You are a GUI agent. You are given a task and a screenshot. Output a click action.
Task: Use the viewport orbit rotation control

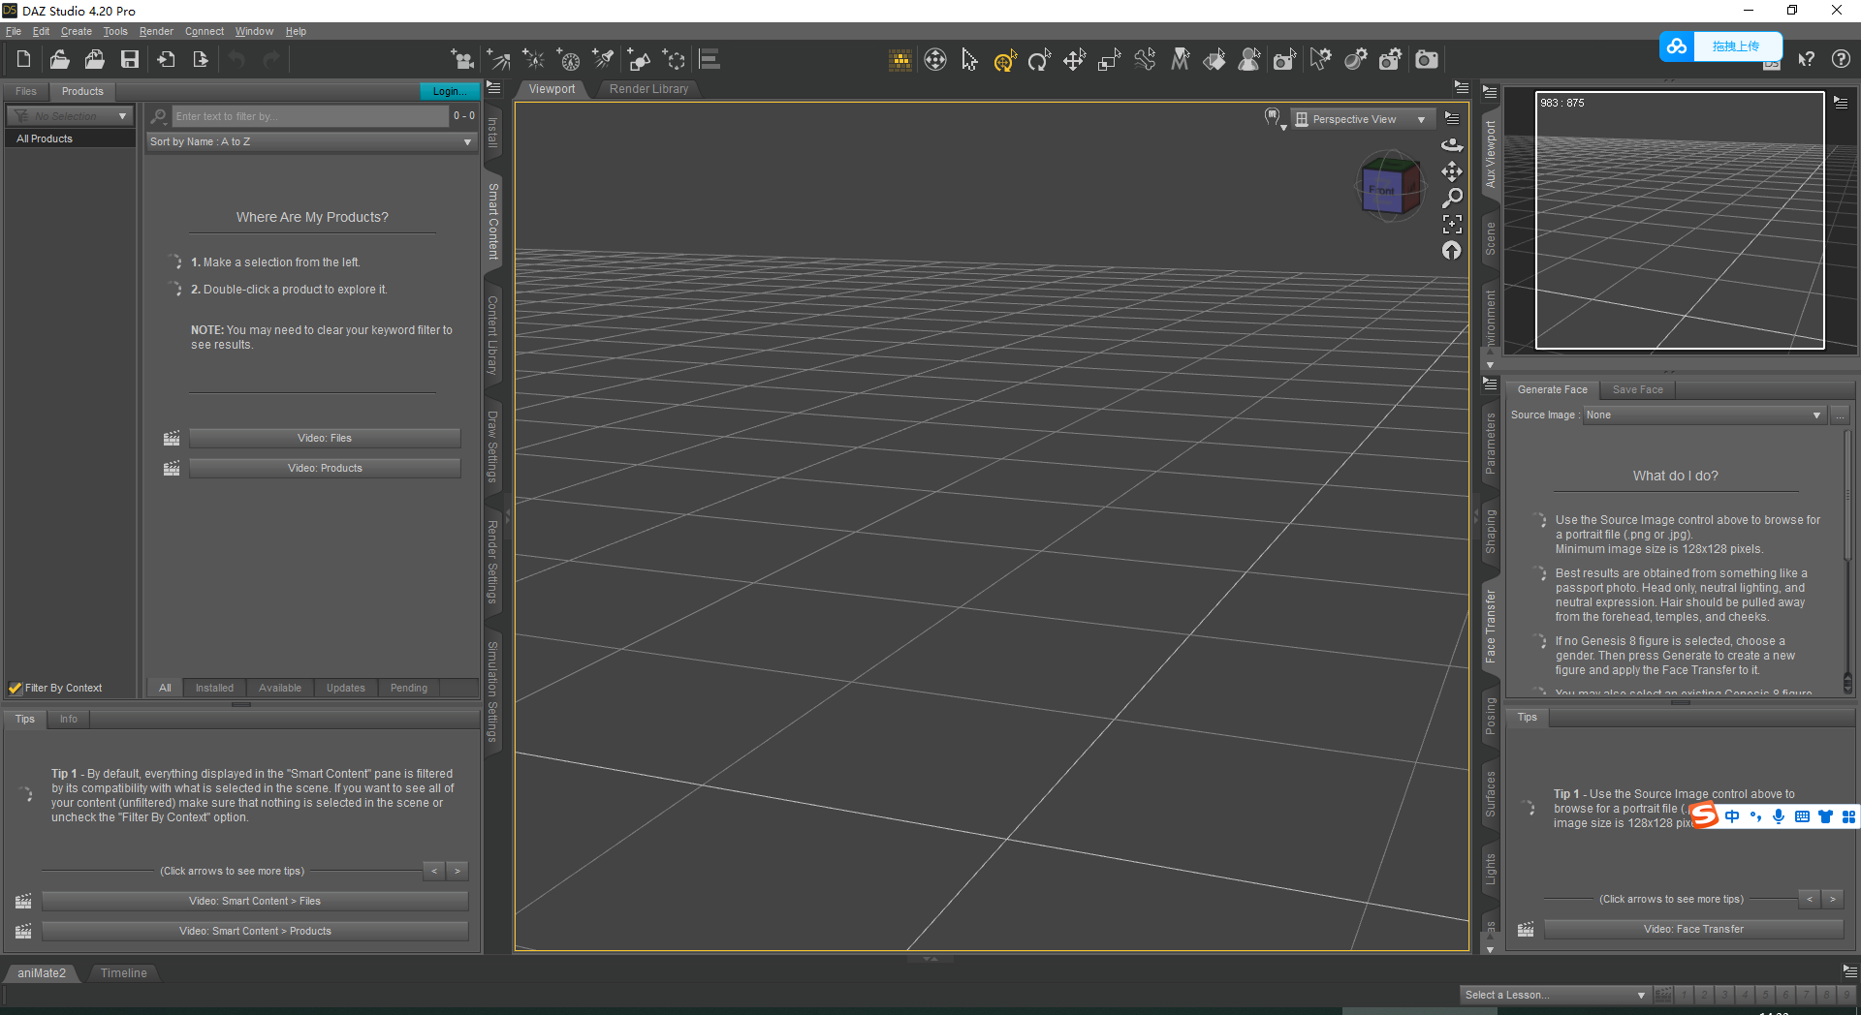1452,144
